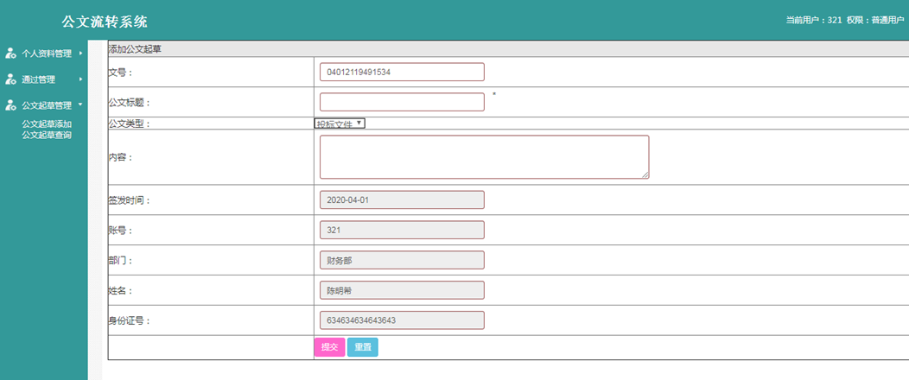
Task: Click inside the 内容 text area
Action: (x=484, y=157)
